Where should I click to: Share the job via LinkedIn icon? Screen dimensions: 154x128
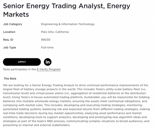47,62
